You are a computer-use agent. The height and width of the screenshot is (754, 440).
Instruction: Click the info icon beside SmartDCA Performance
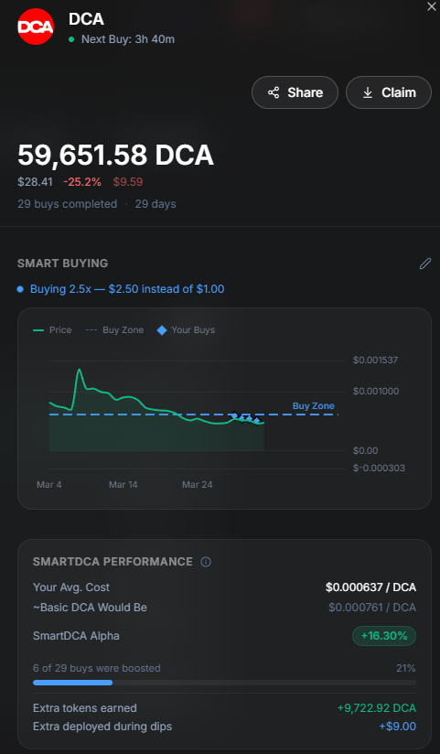(x=206, y=562)
